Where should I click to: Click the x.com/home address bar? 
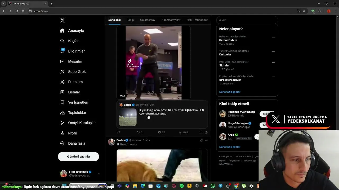click(x=162, y=11)
